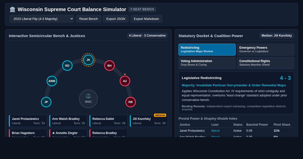Click the 0.09 Banzhaf Power value
Screen dimensions: 303x159
249,131
